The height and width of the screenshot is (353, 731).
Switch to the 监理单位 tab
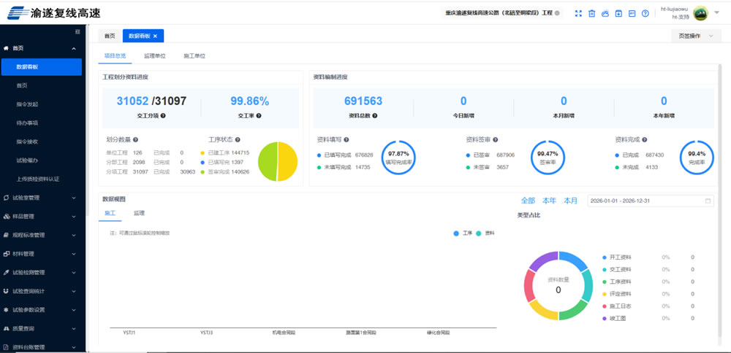154,55
